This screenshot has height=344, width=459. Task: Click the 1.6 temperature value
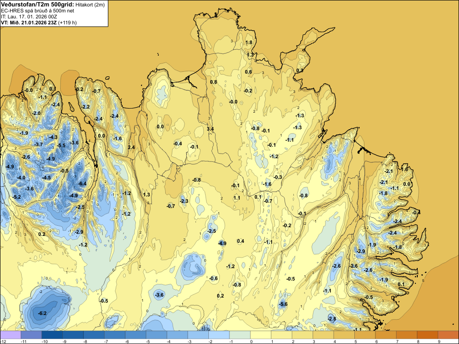pos(404,169)
